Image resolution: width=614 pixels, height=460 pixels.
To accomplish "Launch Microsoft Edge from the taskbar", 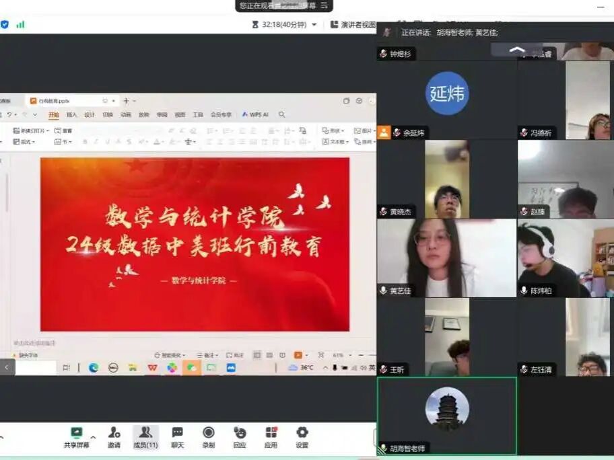I will (x=94, y=368).
